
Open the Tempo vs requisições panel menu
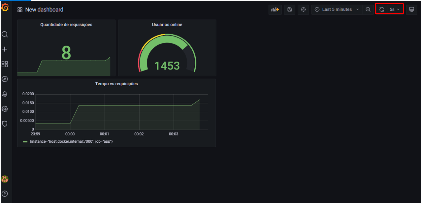coord(116,83)
